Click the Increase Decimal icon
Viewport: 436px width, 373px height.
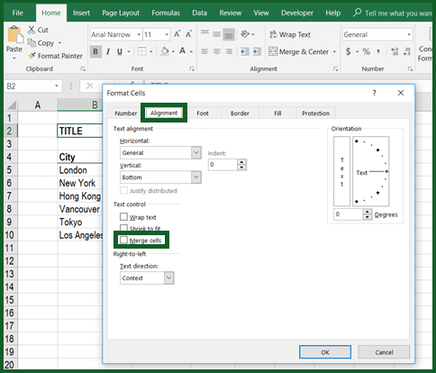pos(395,51)
